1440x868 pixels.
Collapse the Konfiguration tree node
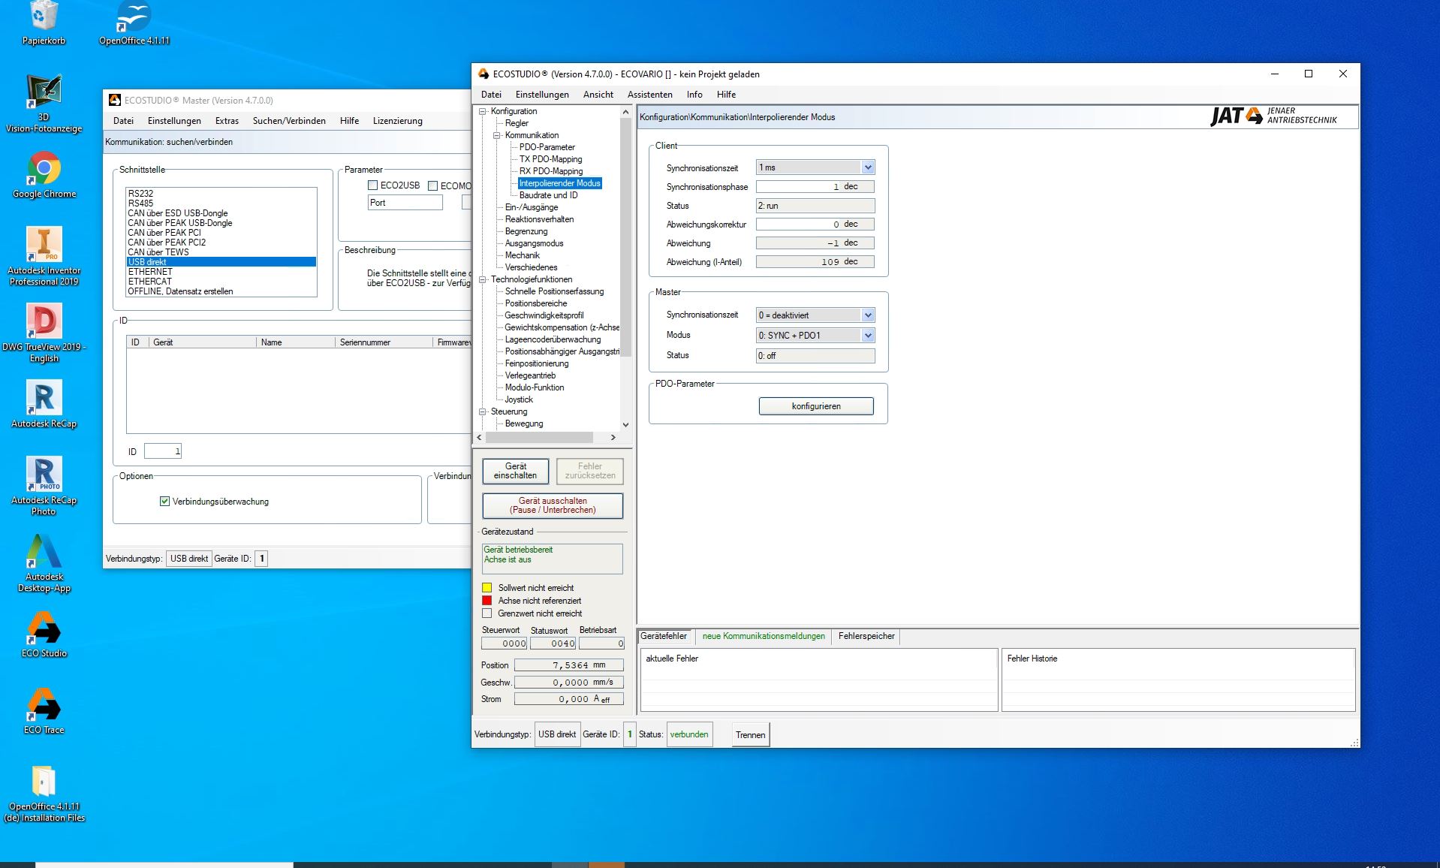483,111
